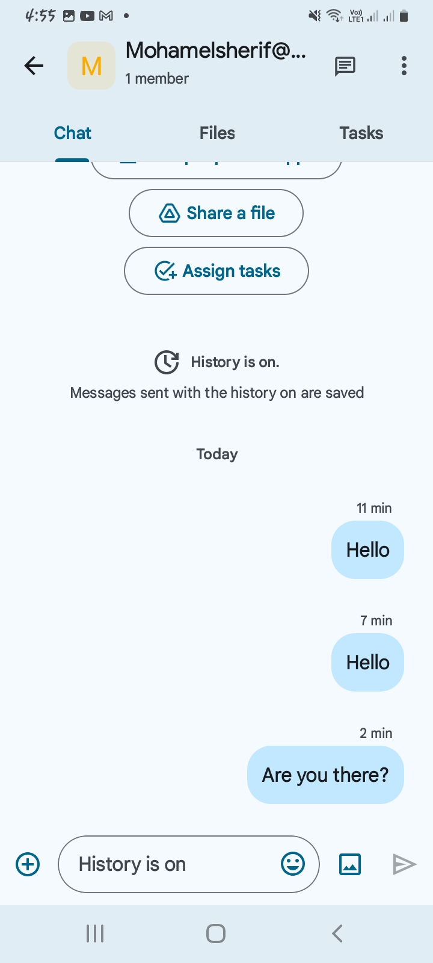Select the Are you there? message

[325, 775]
